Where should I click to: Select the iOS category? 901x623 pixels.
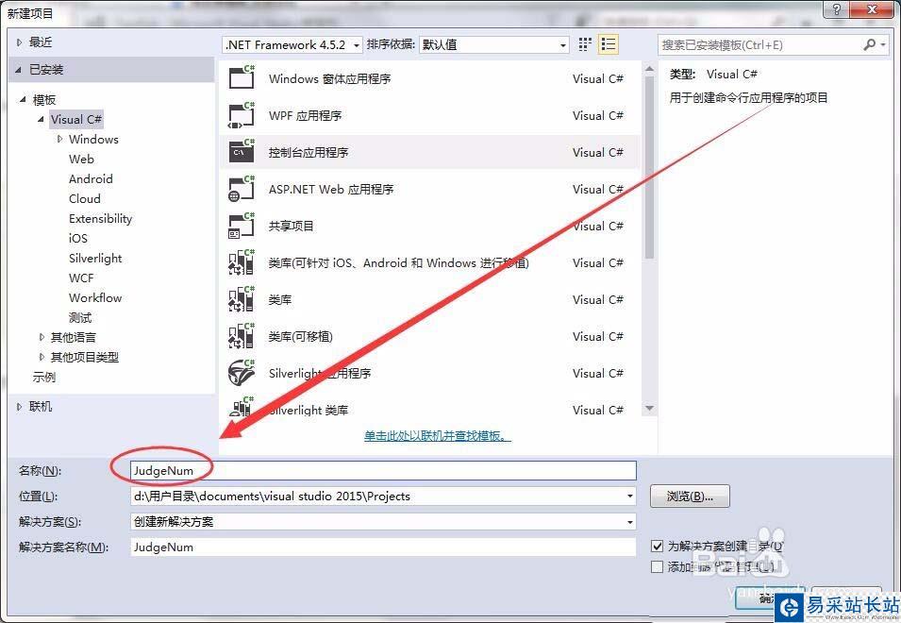pyautogui.click(x=78, y=239)
